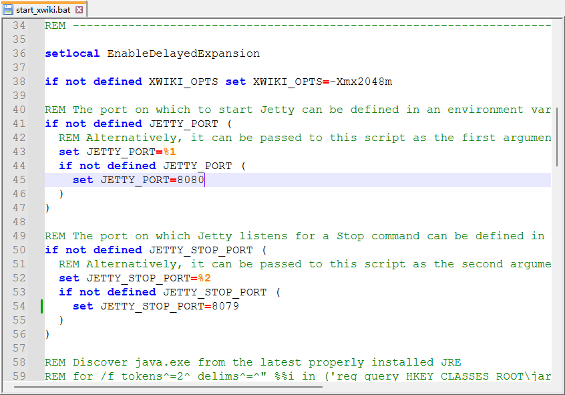Screen dimensions: 565x395
Task: Click line number 54 in the margin
Action: [x=19, y=306]
